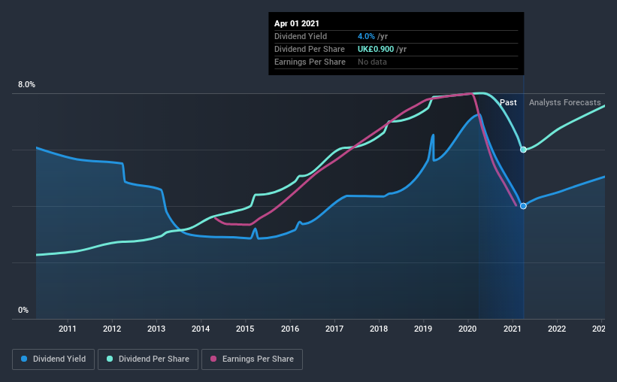Select the 2020 tick on the x-axis

click(467, 329)
